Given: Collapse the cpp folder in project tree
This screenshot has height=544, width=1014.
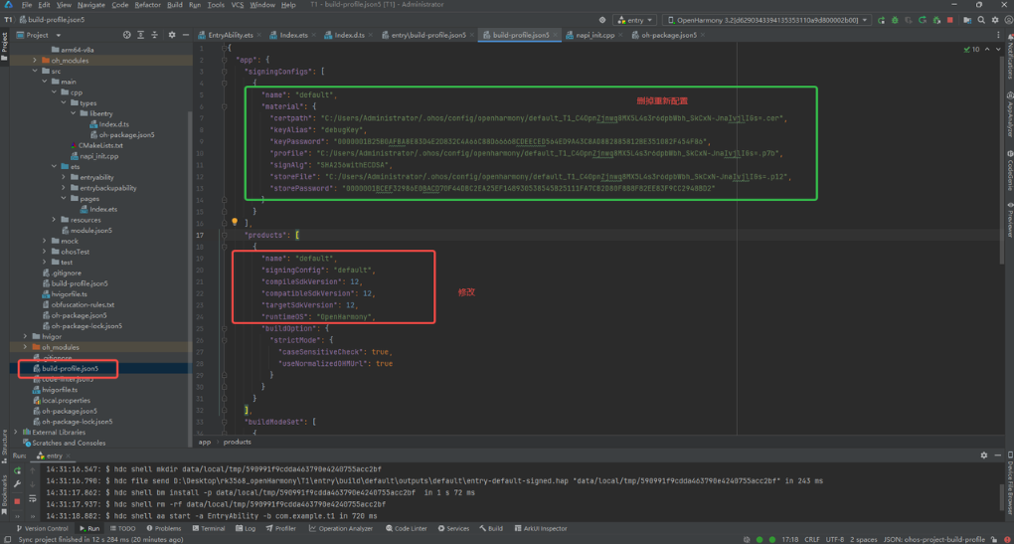Looking at the screenshot, I should click(55, 92).
